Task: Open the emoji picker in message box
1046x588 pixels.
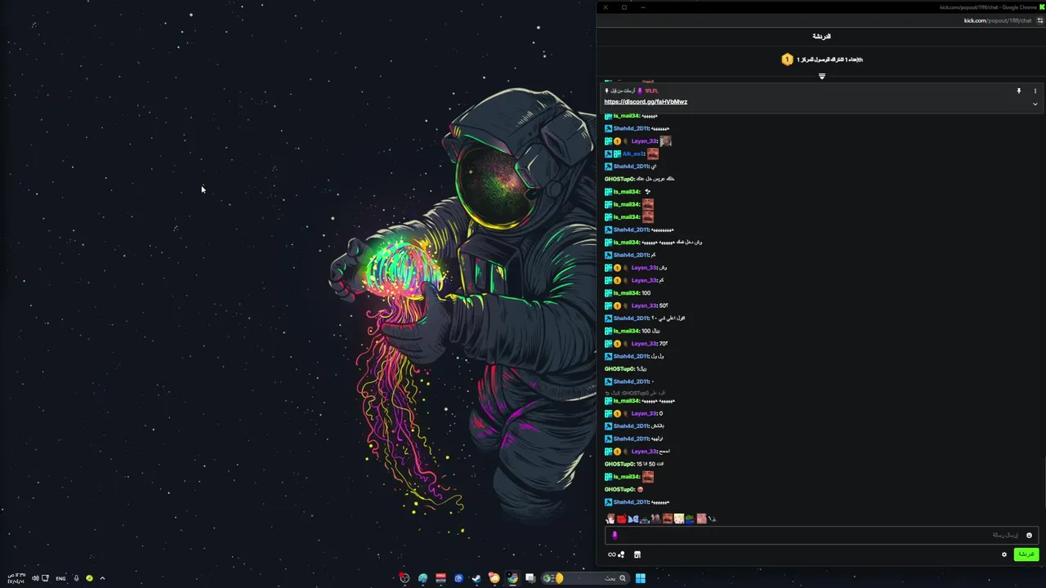Action: (1029, 535)
